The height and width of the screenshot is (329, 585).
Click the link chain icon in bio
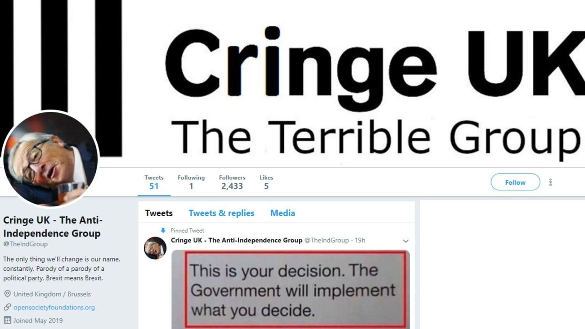(x=7, y=307)
